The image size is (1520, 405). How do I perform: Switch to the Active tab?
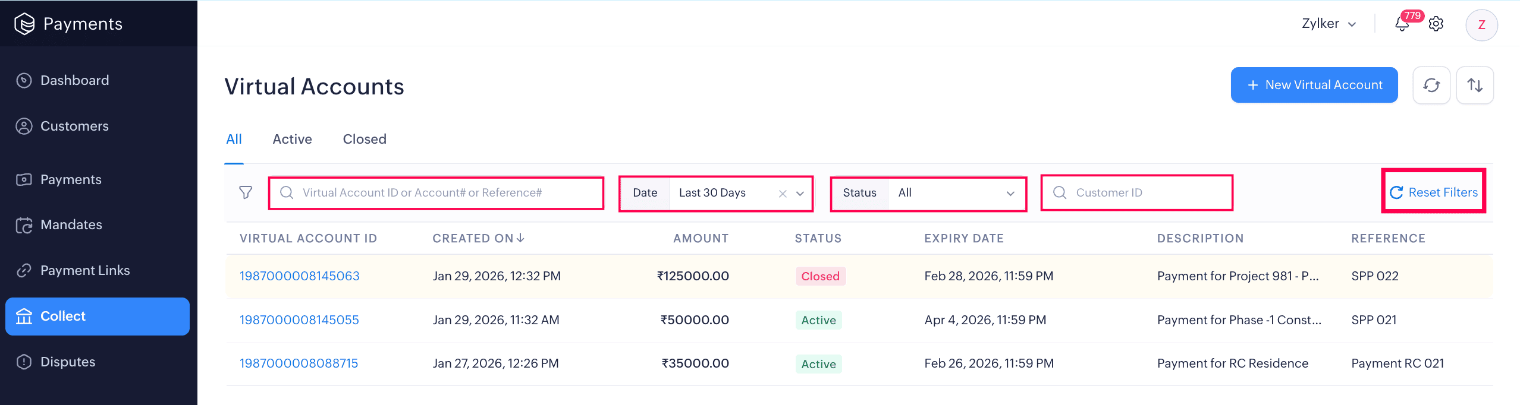[x=292, y=139]
